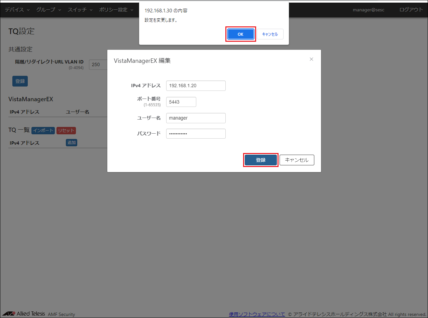Cancel the browser confirmation dialog
Image resolution: width=428 pixels, height=318 pixels.
(x=270, y=34)
